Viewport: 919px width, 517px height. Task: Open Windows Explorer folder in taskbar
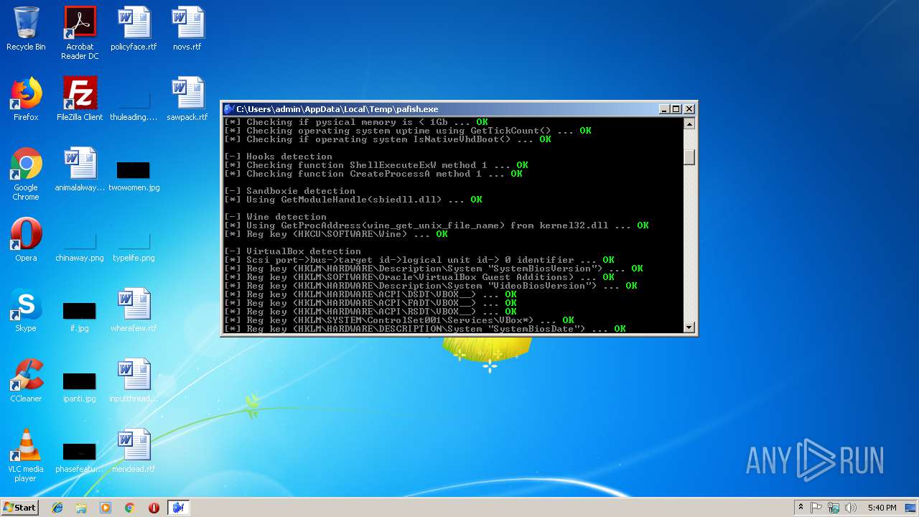click(81, 508)
